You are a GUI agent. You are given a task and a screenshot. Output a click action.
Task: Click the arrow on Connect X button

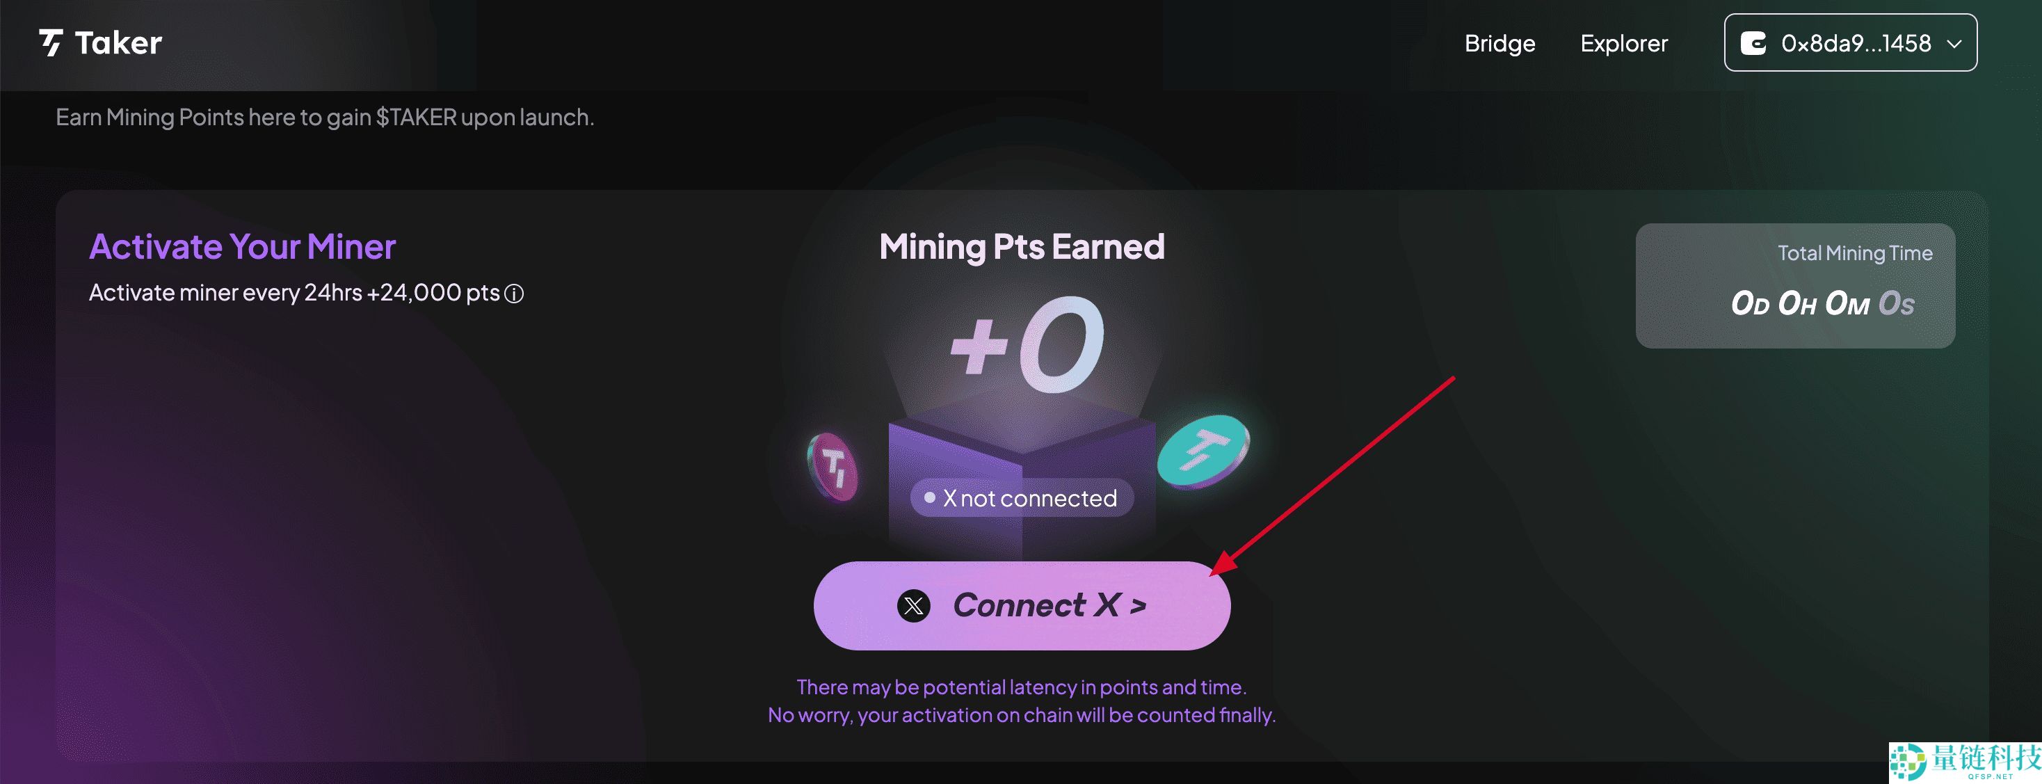click(x=1139, y=607)
